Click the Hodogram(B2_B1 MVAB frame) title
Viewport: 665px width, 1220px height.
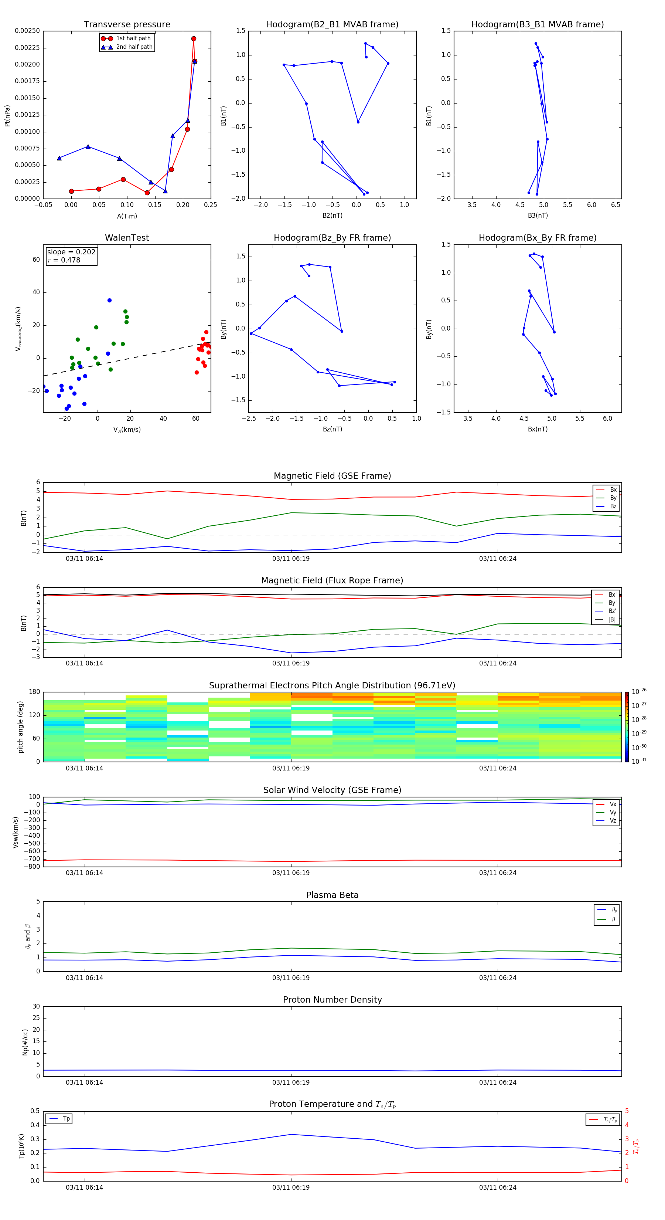pos(332,25)
